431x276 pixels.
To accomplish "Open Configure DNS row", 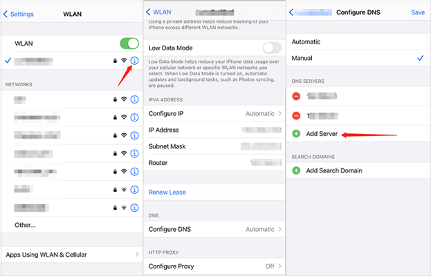I will pyautogui.click(x=214, y=229).
